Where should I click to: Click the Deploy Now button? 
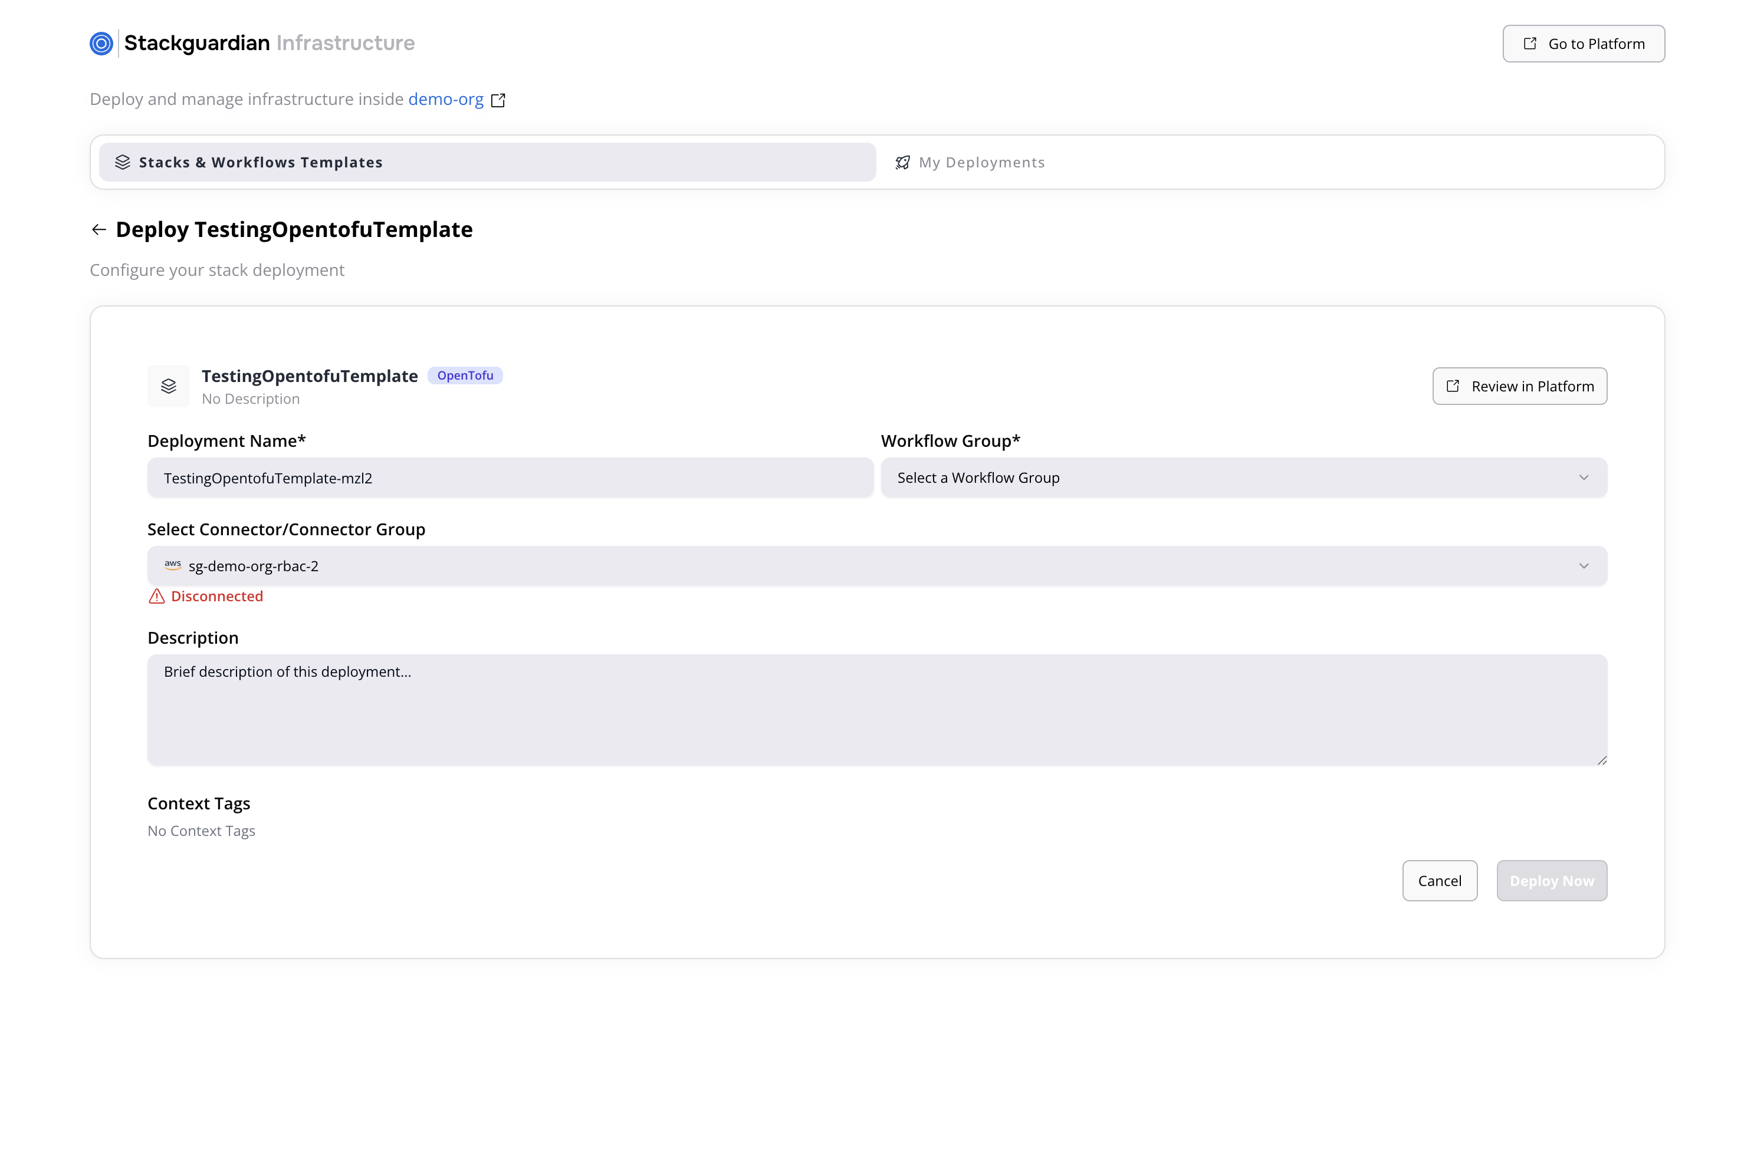point(1552,881)
